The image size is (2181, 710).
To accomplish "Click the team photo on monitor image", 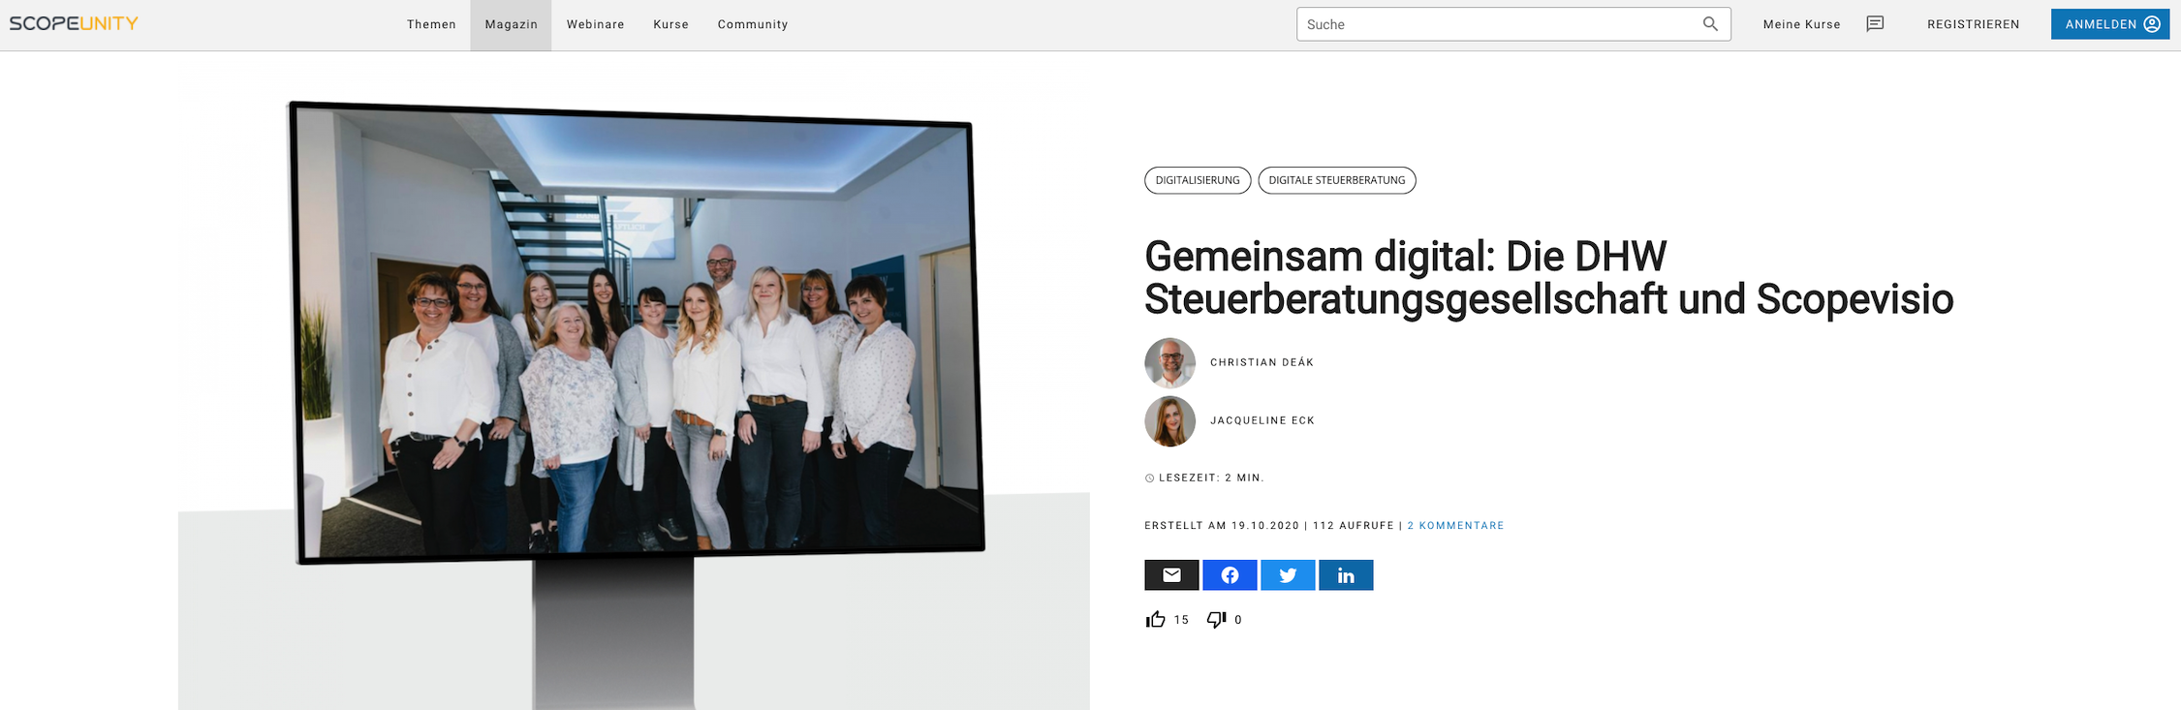I will (637, 332).
